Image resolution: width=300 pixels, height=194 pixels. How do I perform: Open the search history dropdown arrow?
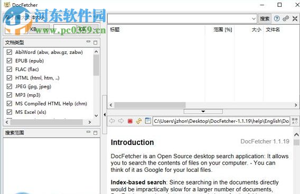[x=254, y=18]
